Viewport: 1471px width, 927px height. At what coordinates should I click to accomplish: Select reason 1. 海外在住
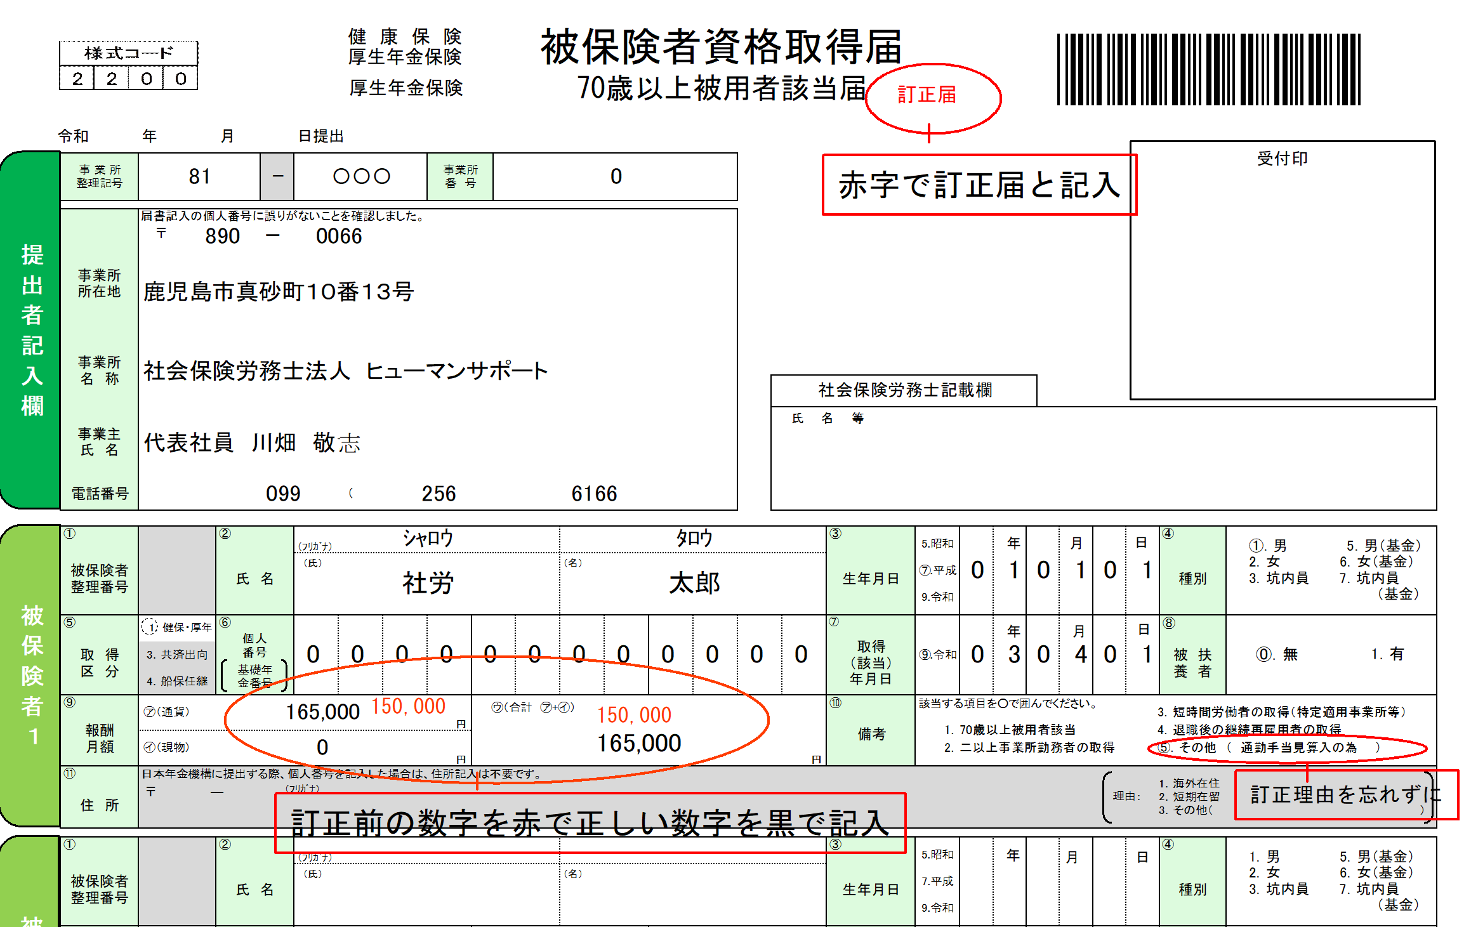[1189, 784]
